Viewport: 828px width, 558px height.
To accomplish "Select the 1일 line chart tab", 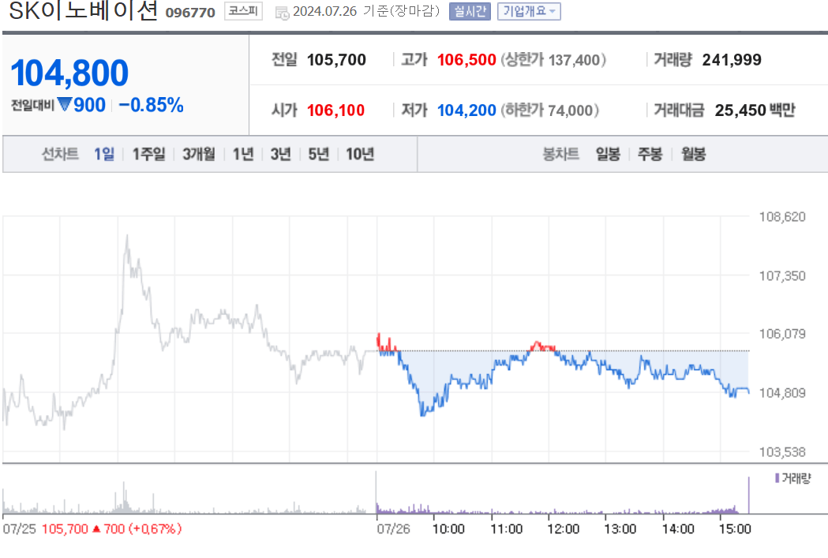I will click(104, 154).
